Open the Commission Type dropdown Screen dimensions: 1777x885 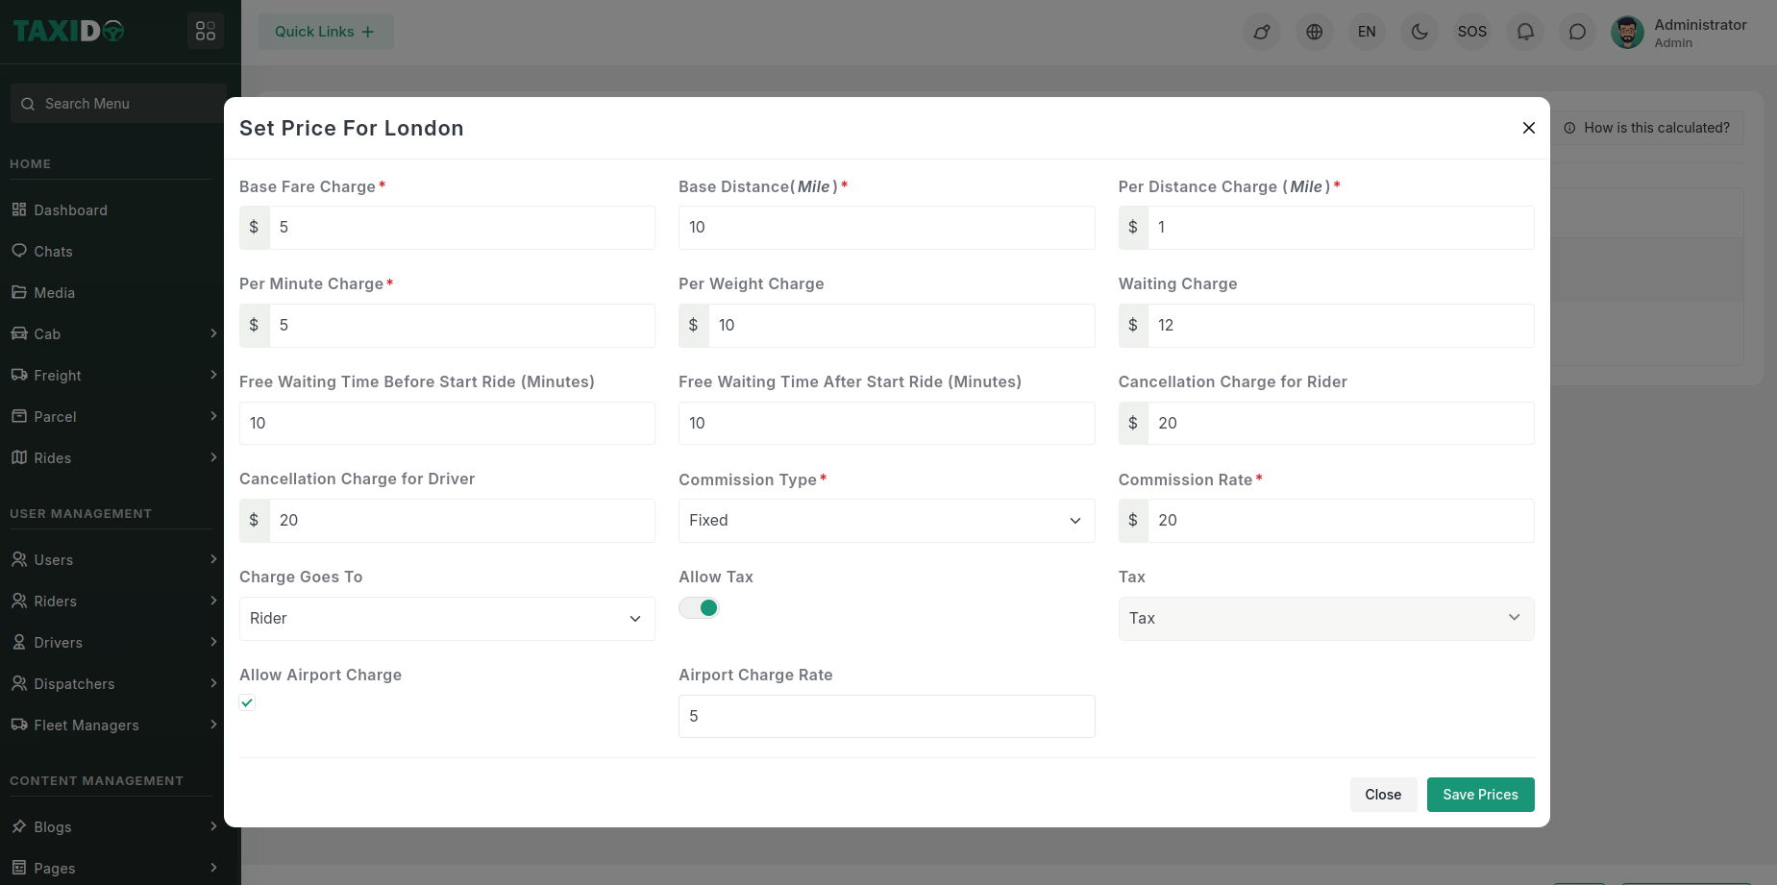[x=886, y=521]
